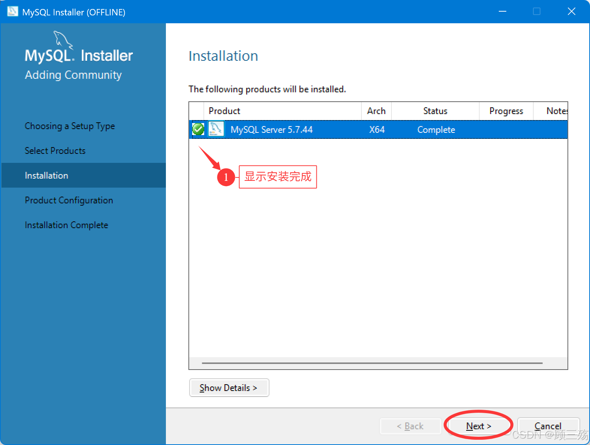Click the Next button
This screenshot has width=590, height=445.
479,426
